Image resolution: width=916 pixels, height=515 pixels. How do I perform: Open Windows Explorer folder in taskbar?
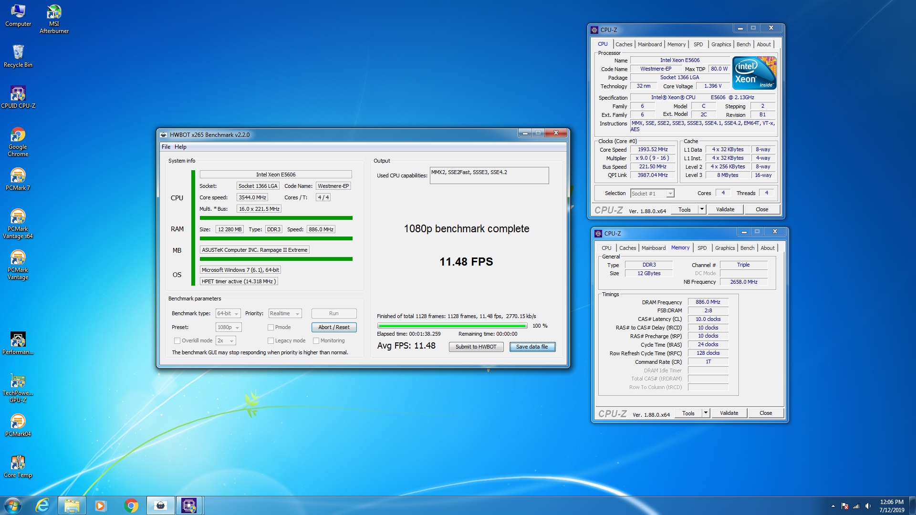pyautogui.click(x=72, y=505)
